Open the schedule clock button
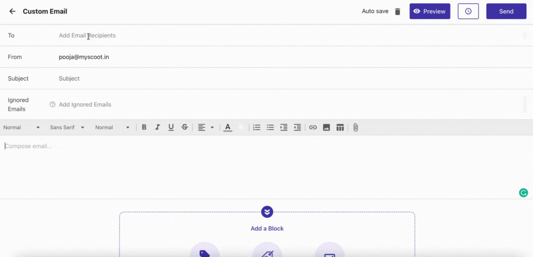The image size is (533, 257). tap(468, 12)
